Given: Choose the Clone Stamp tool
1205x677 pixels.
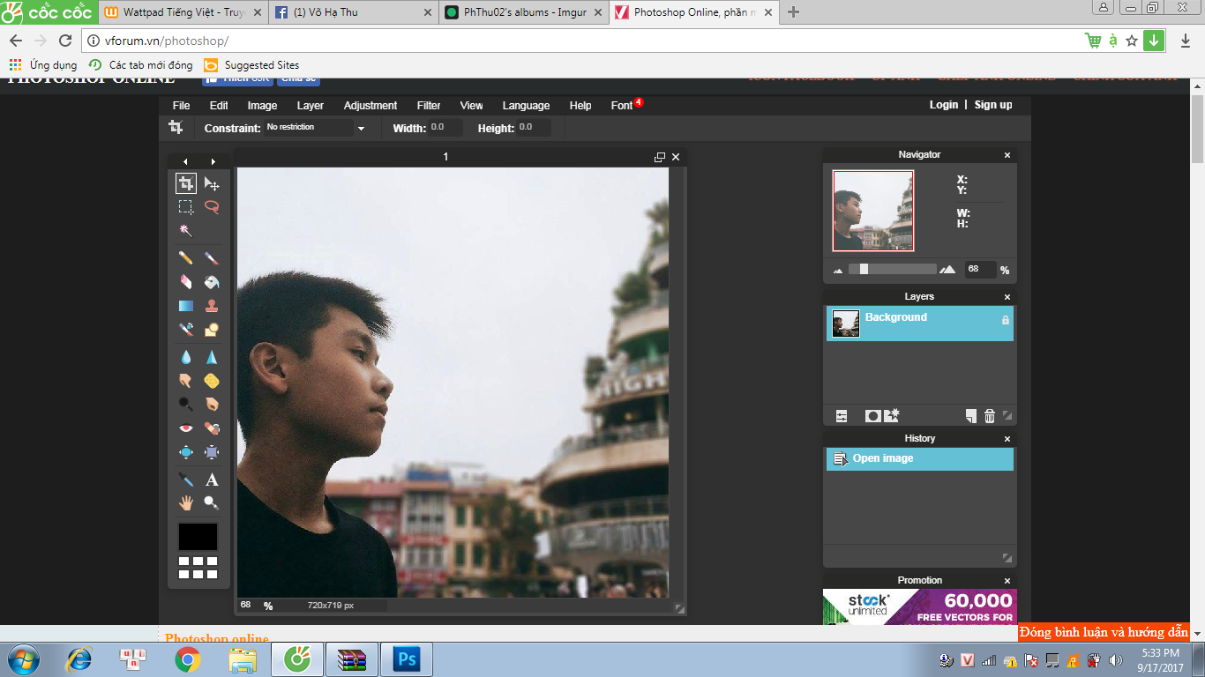Looking at the screenshot, I should (x=212, y=306).
